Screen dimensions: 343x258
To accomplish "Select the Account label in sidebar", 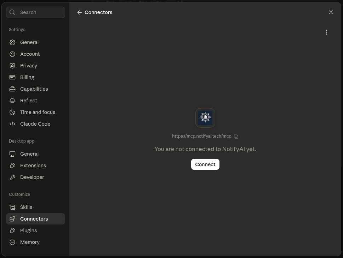I will click(30, 54).
